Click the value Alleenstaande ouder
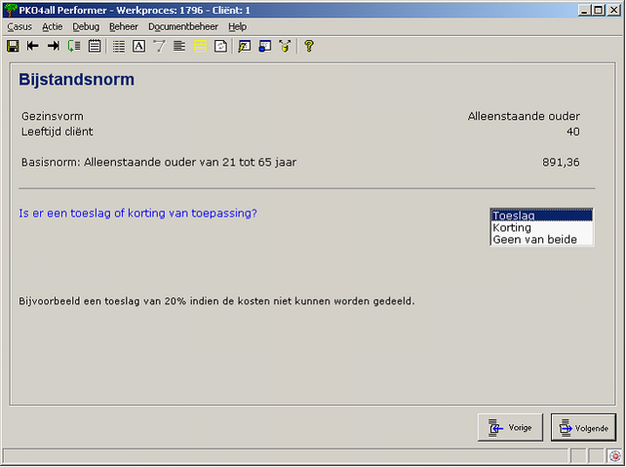The width and height of the screenshot is (626, 467). (x=524, y=116)
